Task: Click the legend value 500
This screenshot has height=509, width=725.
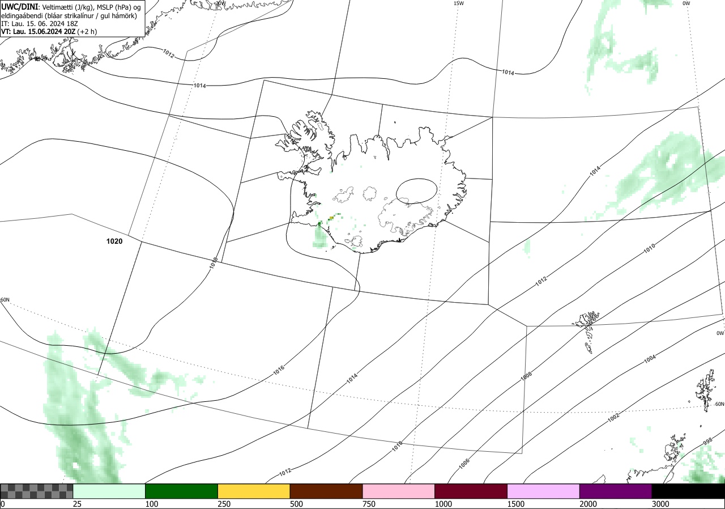Action: tap(296, 504)
